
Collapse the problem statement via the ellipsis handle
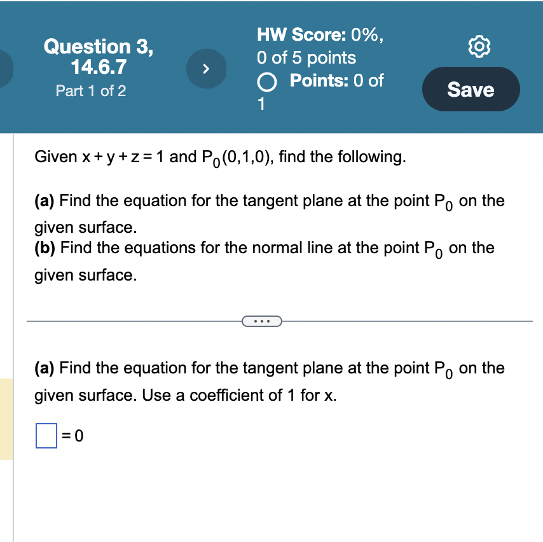[x=262, y=321]
